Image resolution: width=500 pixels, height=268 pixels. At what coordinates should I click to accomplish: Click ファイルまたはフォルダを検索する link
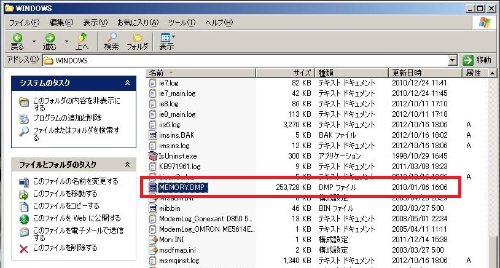pos(76,133)
